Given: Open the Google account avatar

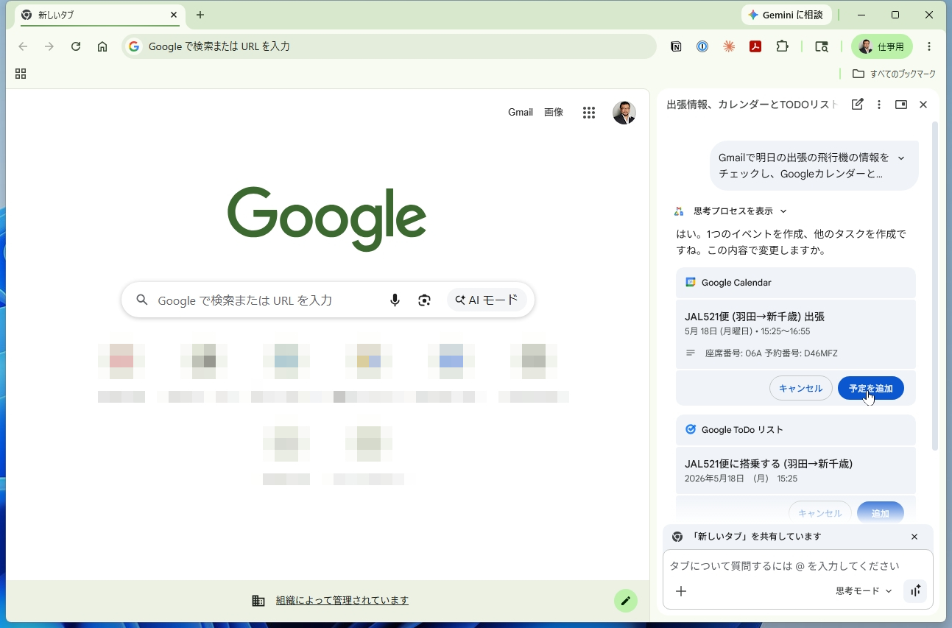Looking at the screenshot, I should pyautogui.click(x=624, y=113).
